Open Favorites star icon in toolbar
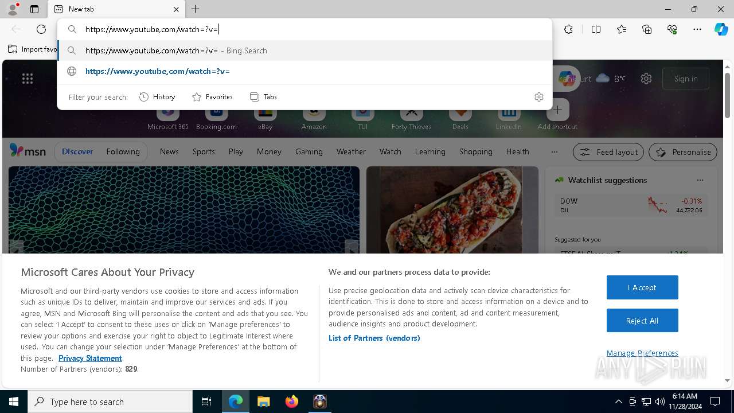734x413 pixels. pos(622,29)
